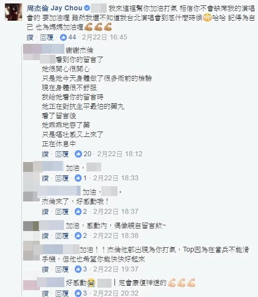Click 讚 on the 康復神速 reply
This screenshot has width=258, height=297.
click(x=45, y=293)
